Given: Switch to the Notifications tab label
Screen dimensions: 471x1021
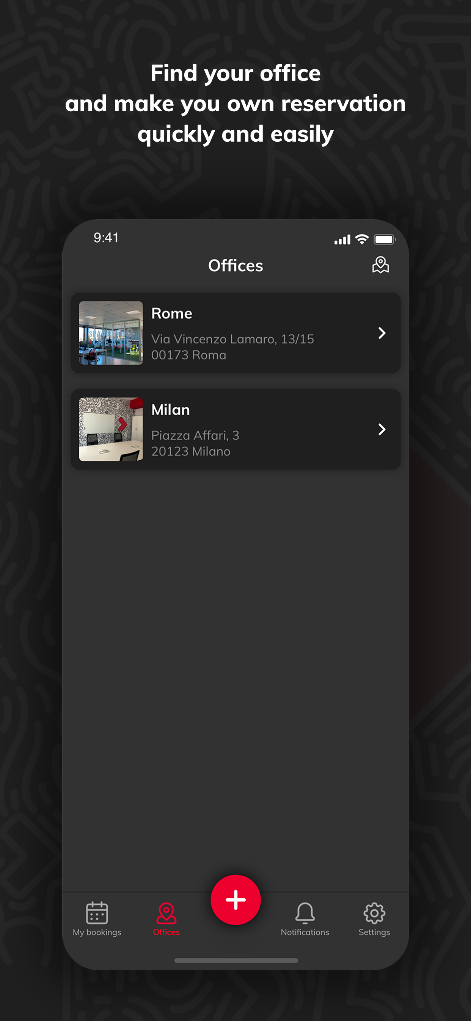Looking at the screenshot, I should [x=305, y=932].
